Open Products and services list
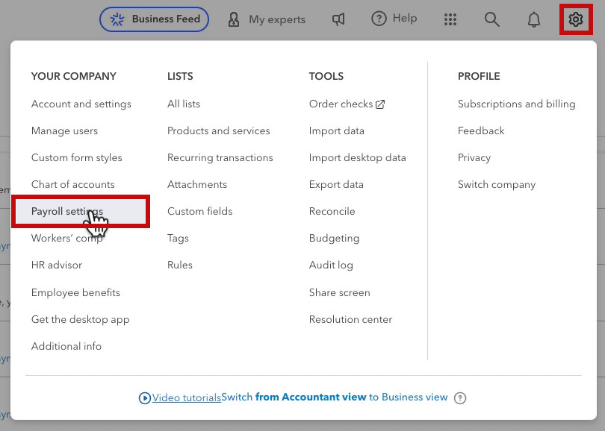605x431 pixels. pos(218,131)
